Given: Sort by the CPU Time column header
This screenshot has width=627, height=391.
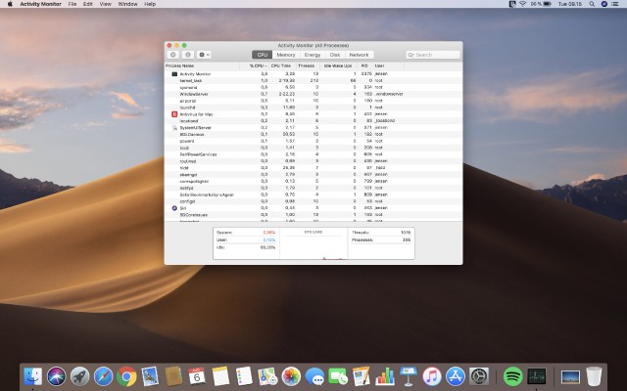Looking at the screenshot, I should [x=281, y=65].
